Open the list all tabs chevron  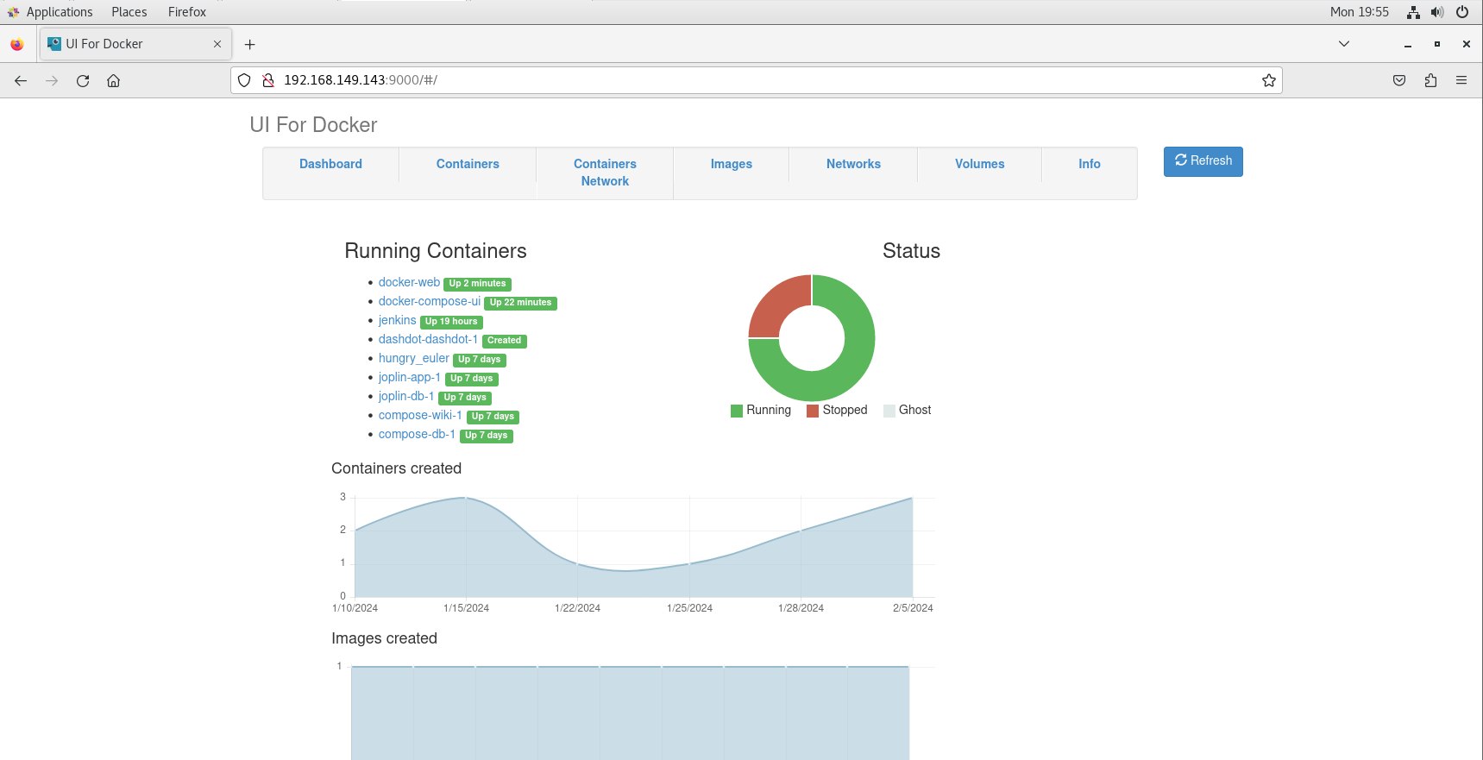1343,44
